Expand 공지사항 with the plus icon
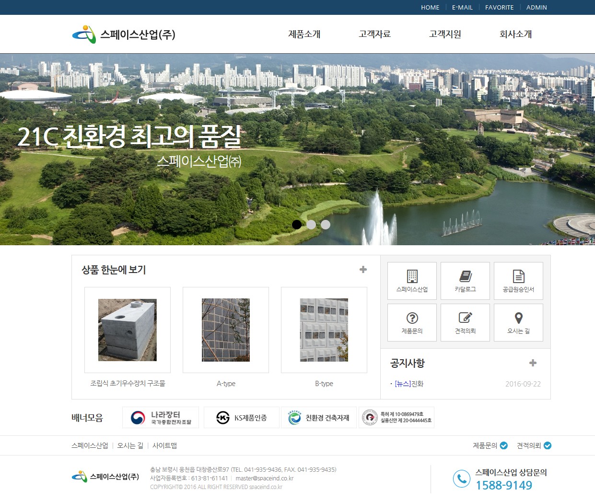Screen dimensions: 595x501 tap(533, 363)
